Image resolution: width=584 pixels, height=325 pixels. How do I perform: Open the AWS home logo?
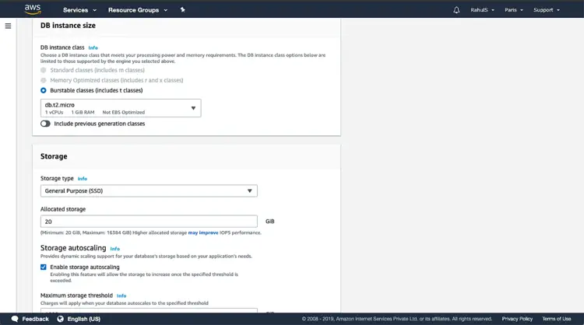click(33, 9)
